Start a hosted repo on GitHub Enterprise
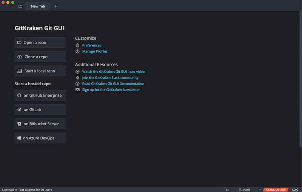The height and width of the screenshot is (192, 302). tap(40, 95)
